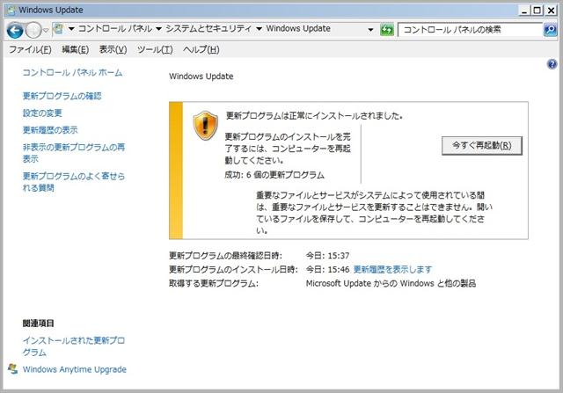
Task: Open Windows Anytime Upgrade link
Action: [x=75, y=369]
